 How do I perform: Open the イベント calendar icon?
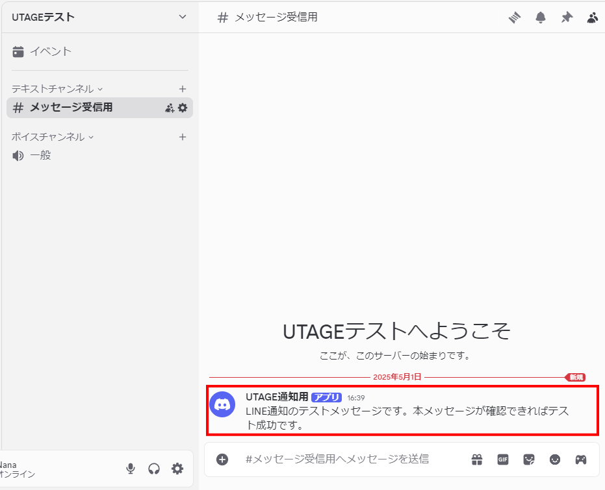pyautogui.click(x=18, y=51)
